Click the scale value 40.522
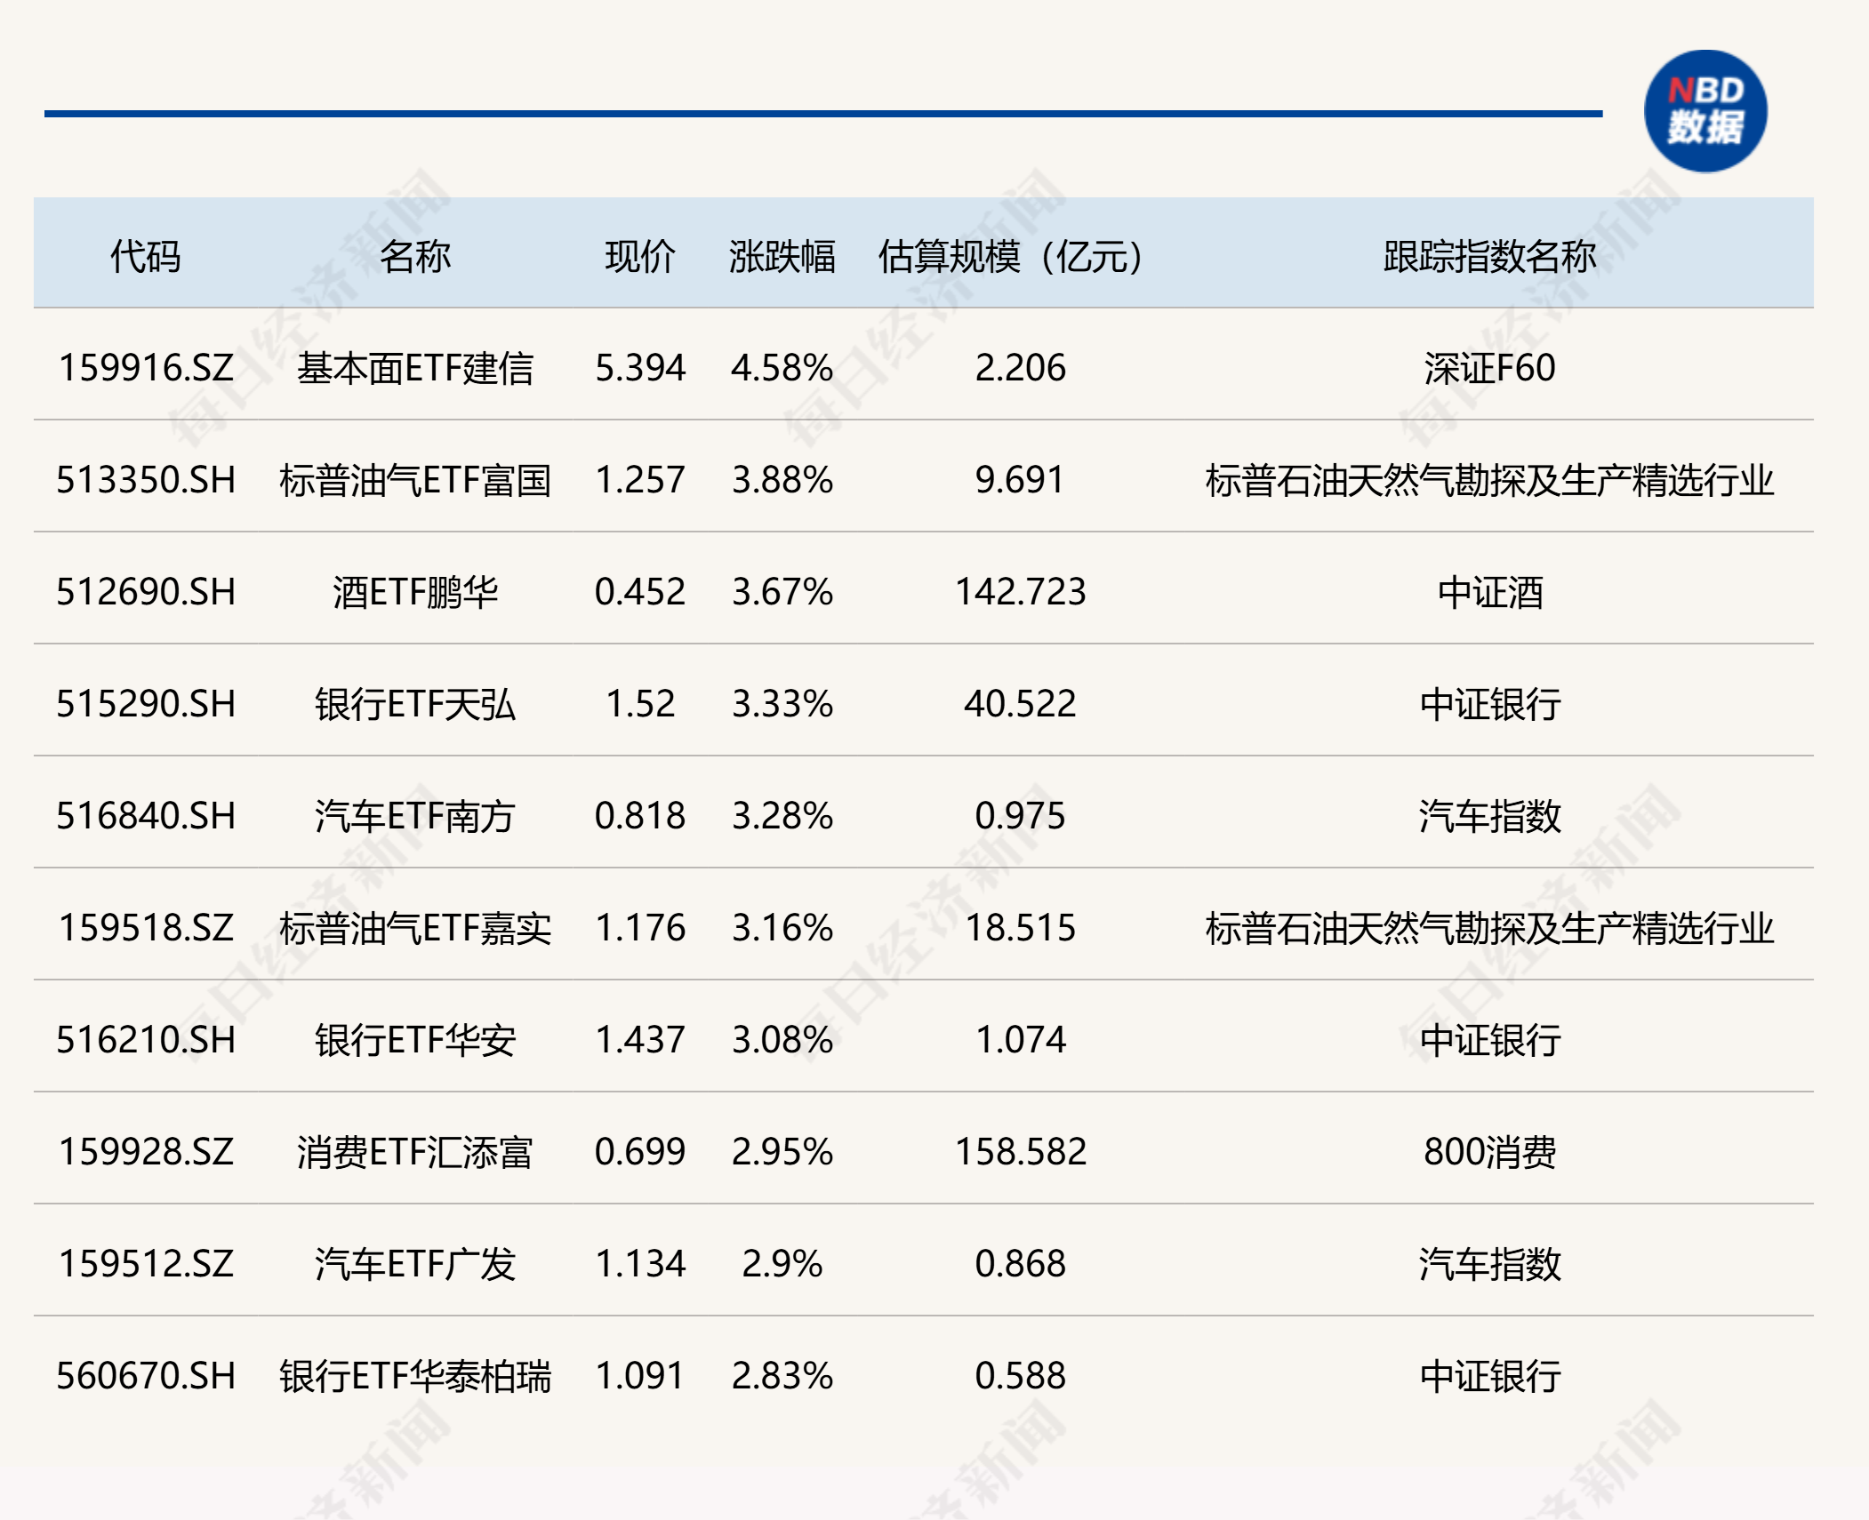Screen dimensions: 1869x1520 pos(1020,704)
